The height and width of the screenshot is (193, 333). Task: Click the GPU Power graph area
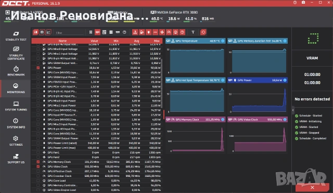point(259,100)
